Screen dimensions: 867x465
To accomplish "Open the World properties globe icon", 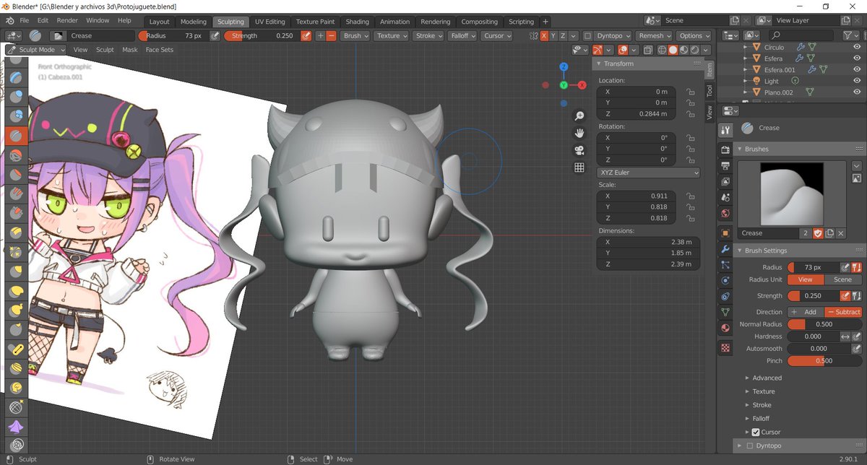I will [726, 213].
